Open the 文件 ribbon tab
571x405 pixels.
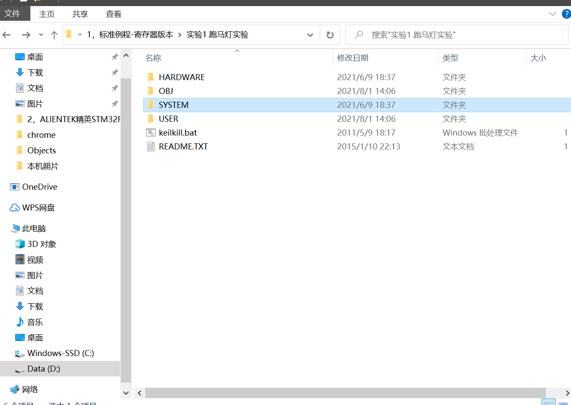15,13
